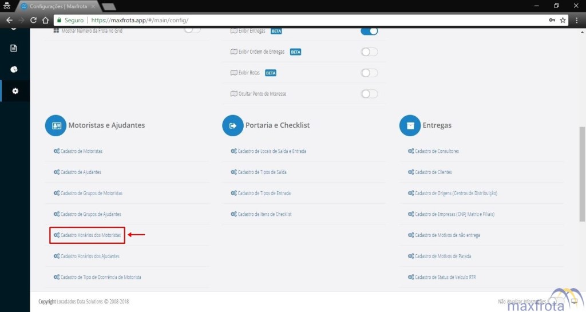This screenshot has width=586, height=312.
Task: Click the Portaria e Checklist section icon
Action: point(233,125)
